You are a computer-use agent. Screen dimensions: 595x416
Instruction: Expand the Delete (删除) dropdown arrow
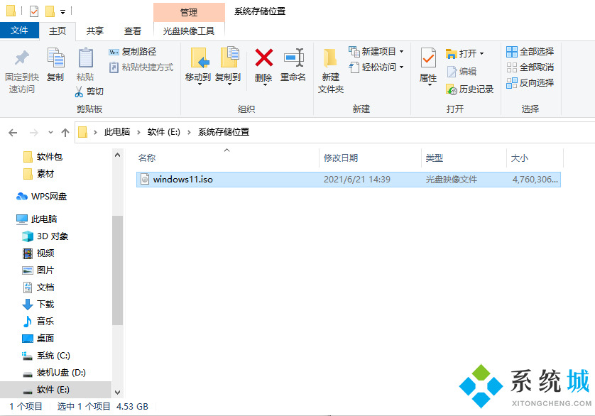265,84
